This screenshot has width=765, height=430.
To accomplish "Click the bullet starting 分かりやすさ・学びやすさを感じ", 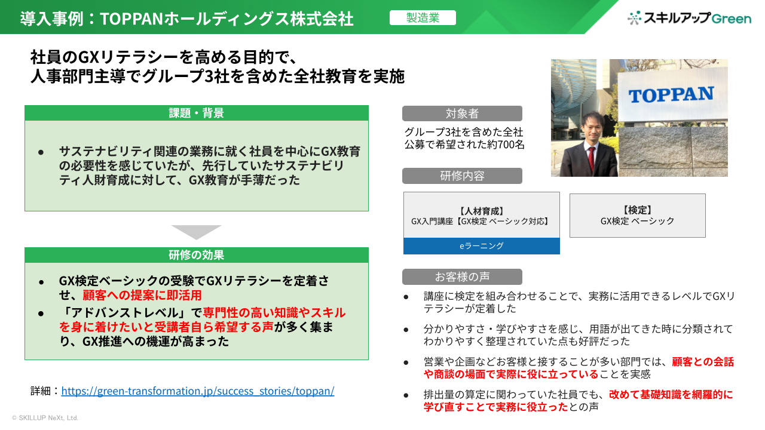I will click(x=567, y=335).
